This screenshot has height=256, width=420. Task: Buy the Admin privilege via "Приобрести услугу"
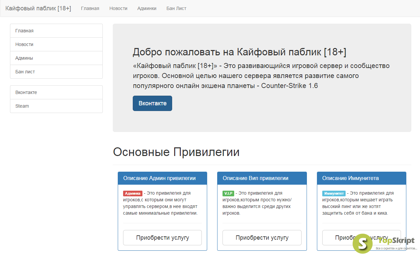point(162,238)
